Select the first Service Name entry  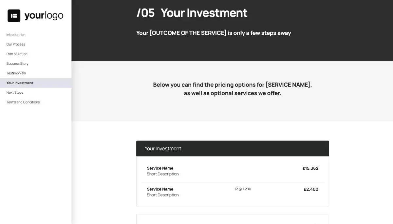[160, 168]
